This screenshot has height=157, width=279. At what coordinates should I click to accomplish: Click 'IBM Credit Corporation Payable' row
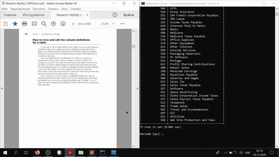pyautogui.click(x=194, y=15)
